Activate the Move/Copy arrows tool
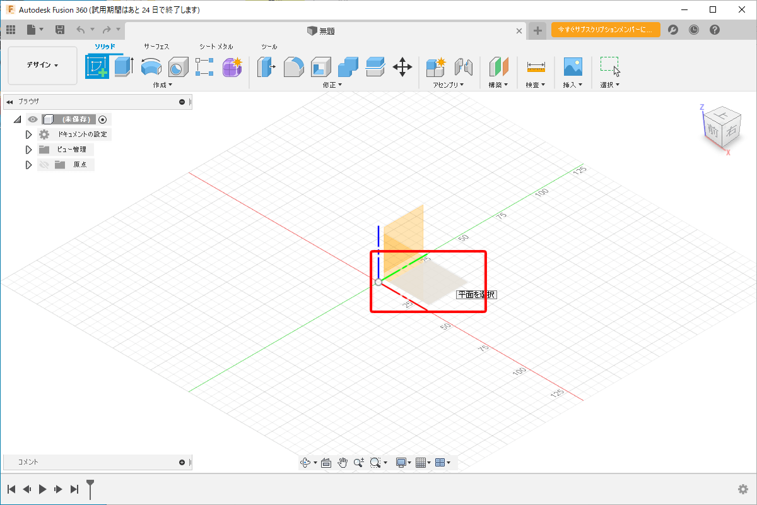757x505 pixels. click(x=402, y=67)
